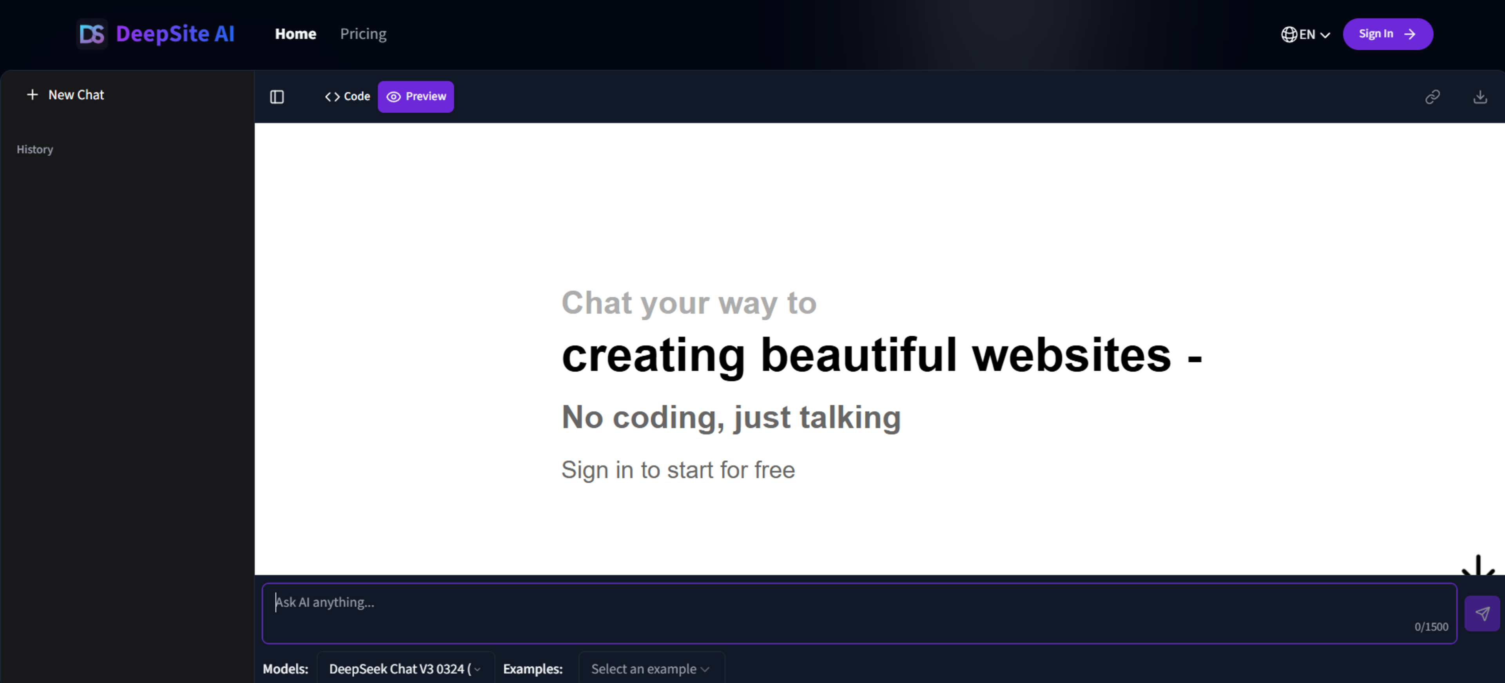This screenshot has height=683, width=1505.
Task: Expand the Select an example dropdown
Action: click(x=650, y=669)
